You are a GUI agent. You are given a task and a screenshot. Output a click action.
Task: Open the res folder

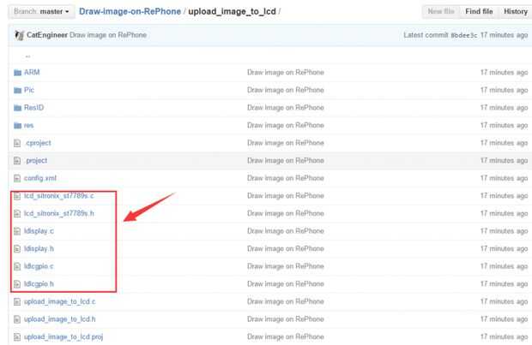click(x=29, y=125)
